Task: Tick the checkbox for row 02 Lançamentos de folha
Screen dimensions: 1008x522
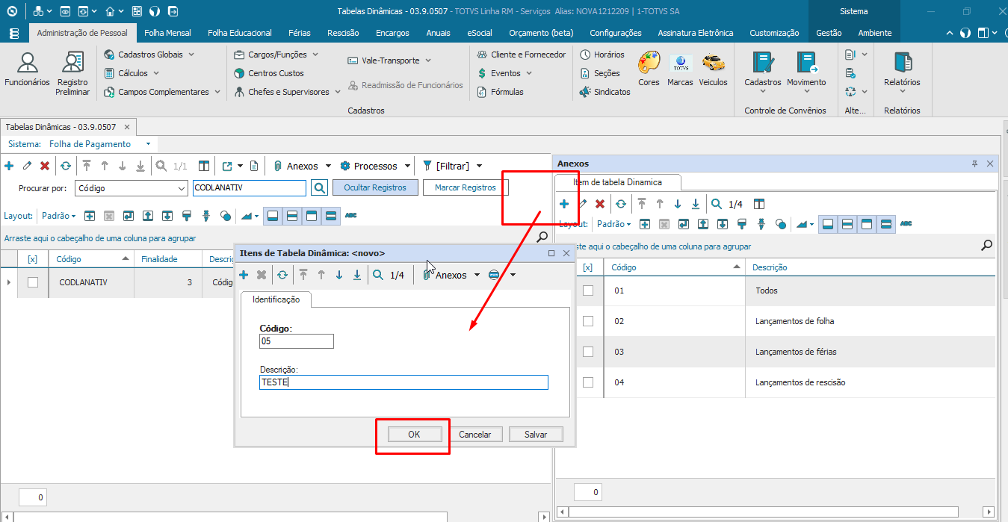Action: 588,321
